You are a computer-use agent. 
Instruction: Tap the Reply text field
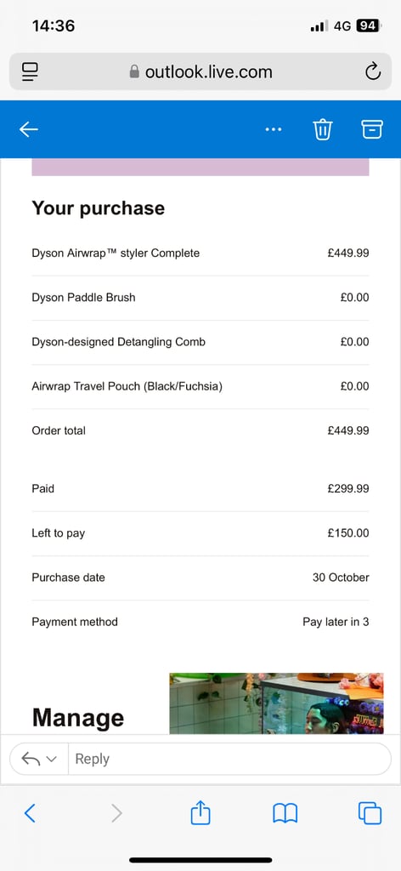pyautogui.click(x=229, y=759)
